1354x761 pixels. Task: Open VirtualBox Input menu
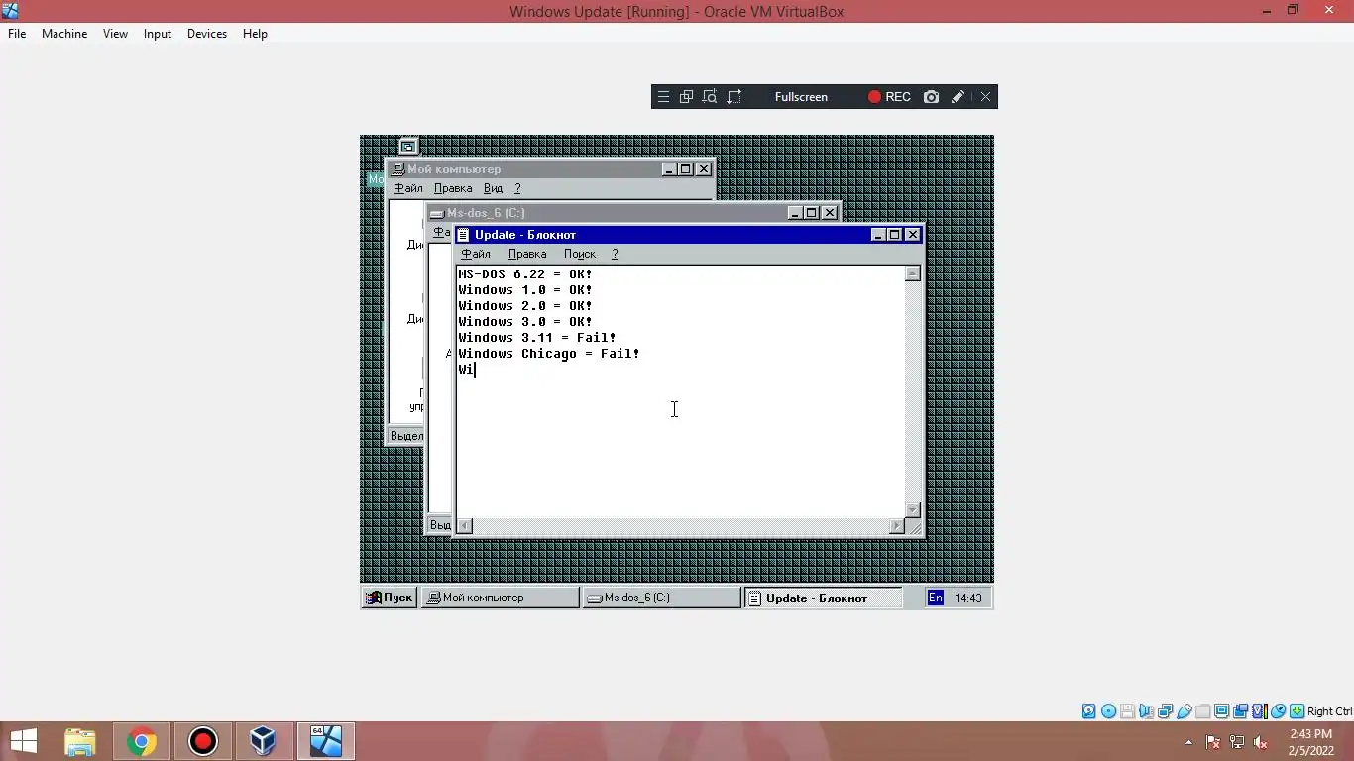coord(157,34)
